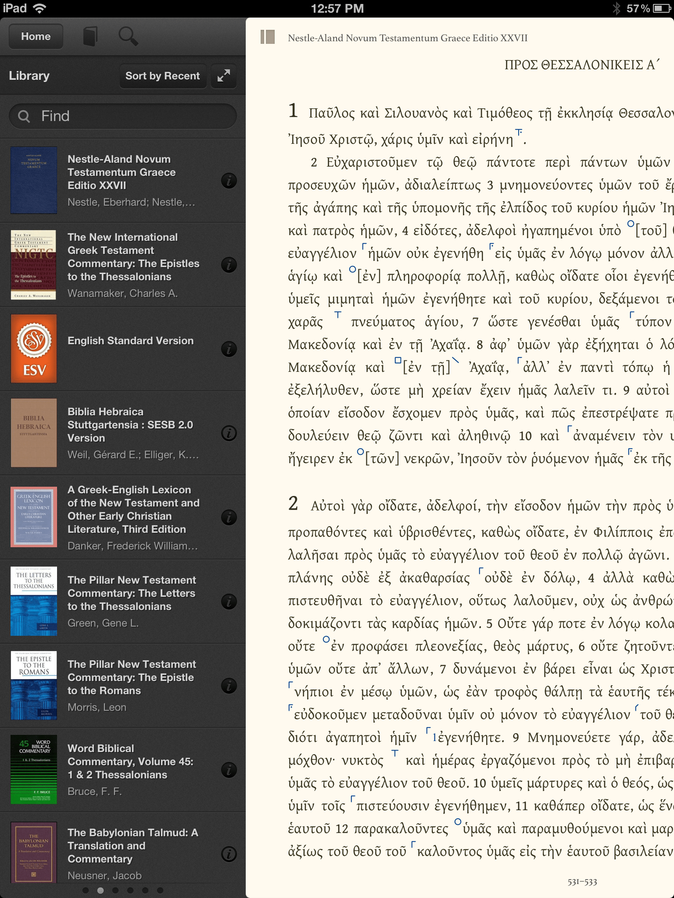Open NIGTC Thessalonians cover thumbnail
The height and width of the screenshot is (898, 674).
(34, 264)
